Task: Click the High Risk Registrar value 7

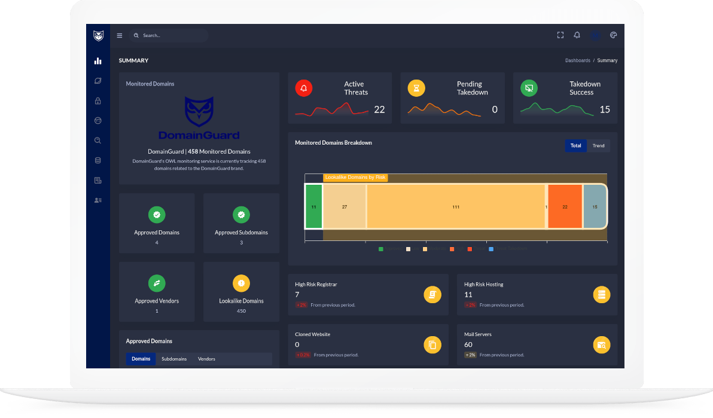Action: click(297, 295)
